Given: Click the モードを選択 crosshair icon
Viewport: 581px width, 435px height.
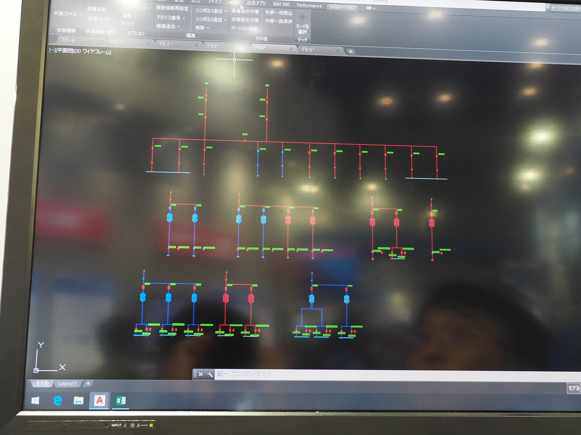Looking at the screenshot, I should pyautogui.click(x=302, y=17).
